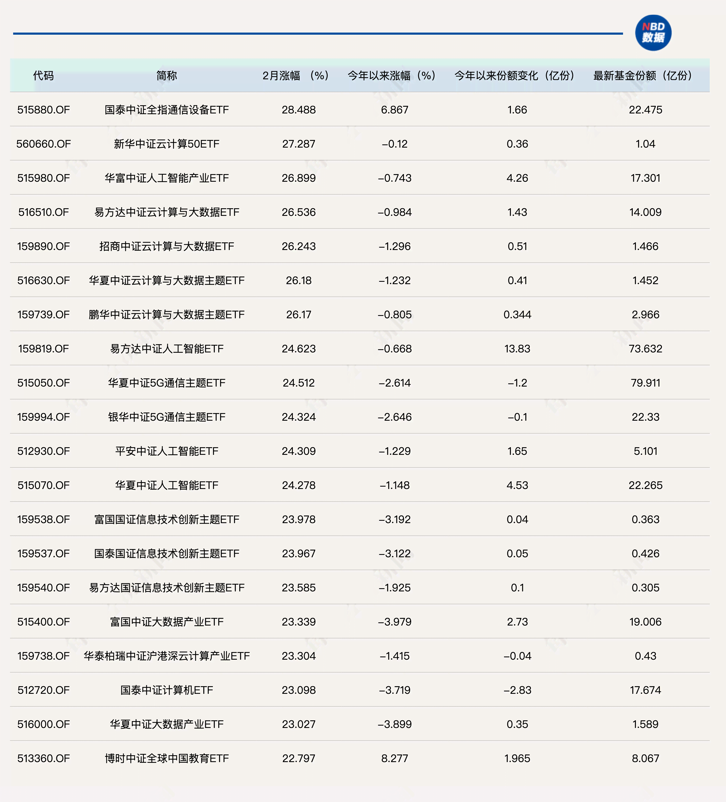Click the NBD数据 logo icon
This screenshot has height=802, width=726.
[x=653, y=33]
